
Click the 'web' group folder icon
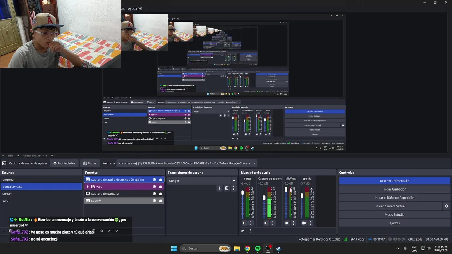click(93, 187)
